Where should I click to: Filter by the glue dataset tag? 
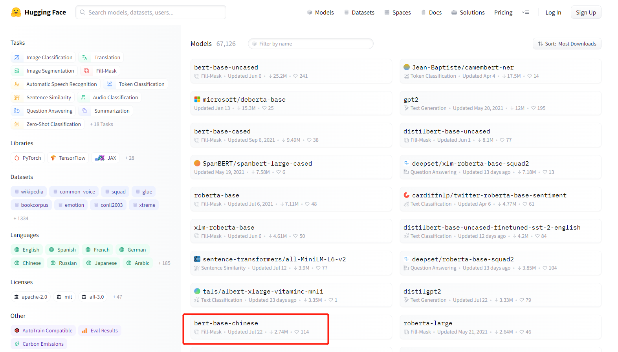point(144,192)
